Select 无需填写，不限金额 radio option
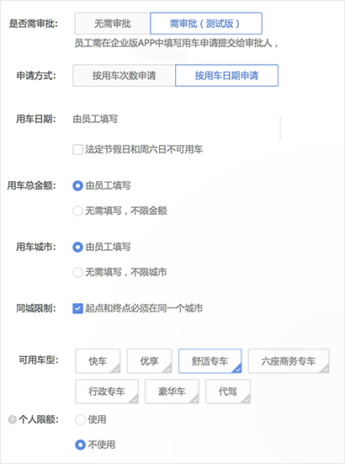Viewport: 345px width, 464px height. coord(77,211)
